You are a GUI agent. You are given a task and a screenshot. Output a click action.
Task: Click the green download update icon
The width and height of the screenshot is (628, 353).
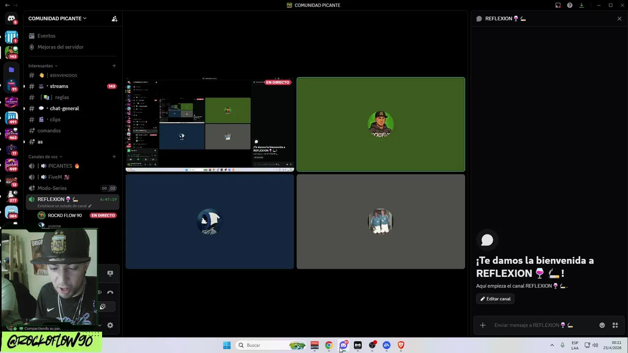pyautogui.click(x=581, y=5)
